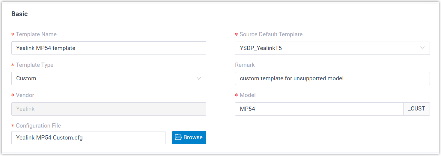Click the Basic section heading
Viewport: 441px width, 156px height.
coord(19,14)
